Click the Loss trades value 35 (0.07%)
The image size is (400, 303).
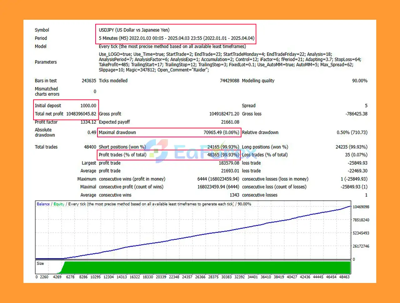pyautogui.click(x=356, y=155)
